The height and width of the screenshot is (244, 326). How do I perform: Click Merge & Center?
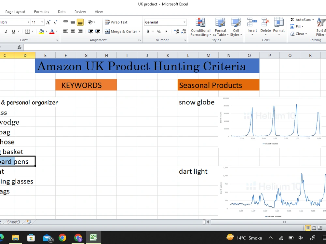(x=121, y=32)
